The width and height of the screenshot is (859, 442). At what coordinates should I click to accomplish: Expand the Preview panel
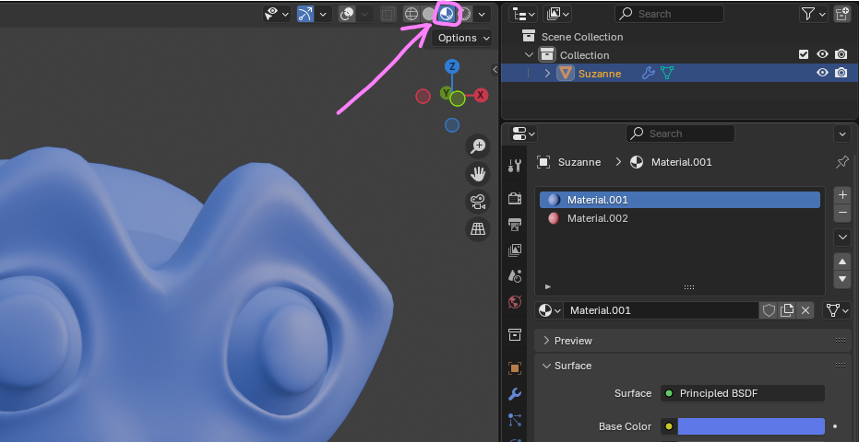point(573,341)
